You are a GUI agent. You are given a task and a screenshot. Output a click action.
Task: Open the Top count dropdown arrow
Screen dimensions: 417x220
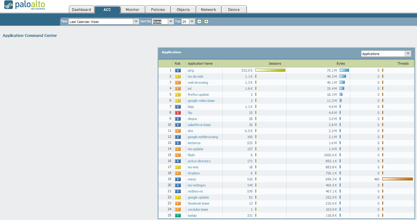192,21
